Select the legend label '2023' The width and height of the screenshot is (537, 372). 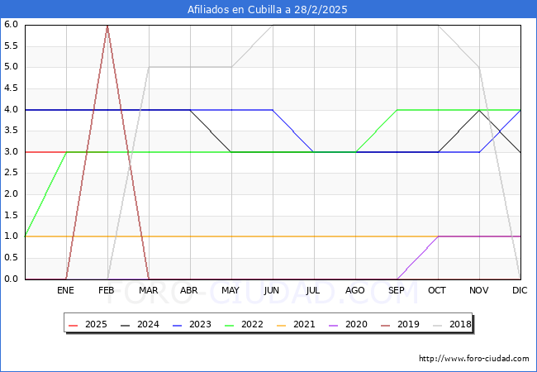[200, 324]
